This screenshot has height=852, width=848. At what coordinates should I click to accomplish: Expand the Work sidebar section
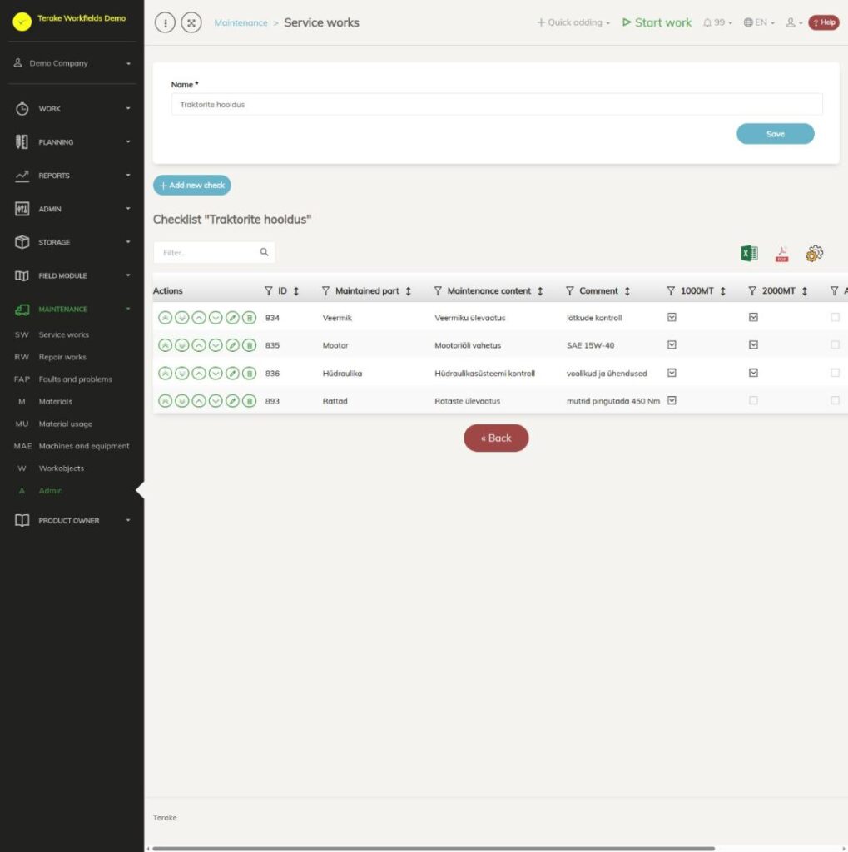72,109
